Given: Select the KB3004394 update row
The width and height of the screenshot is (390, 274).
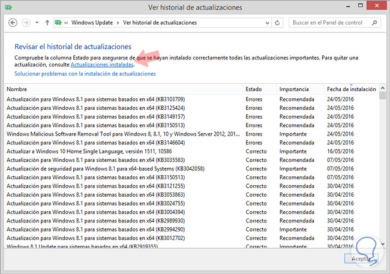Looking at the screenshot, I should click(191, 212).
